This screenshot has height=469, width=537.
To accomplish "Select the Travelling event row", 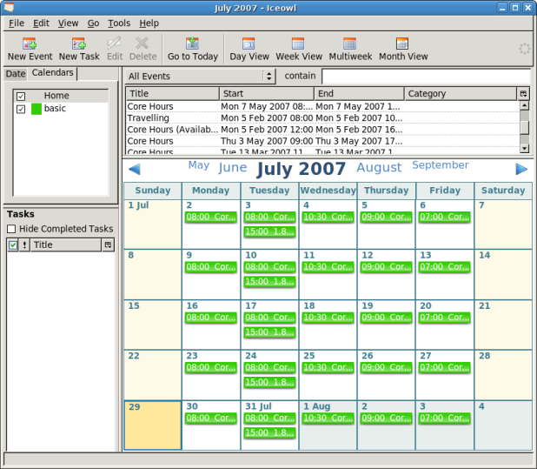I will coord(322,118).
